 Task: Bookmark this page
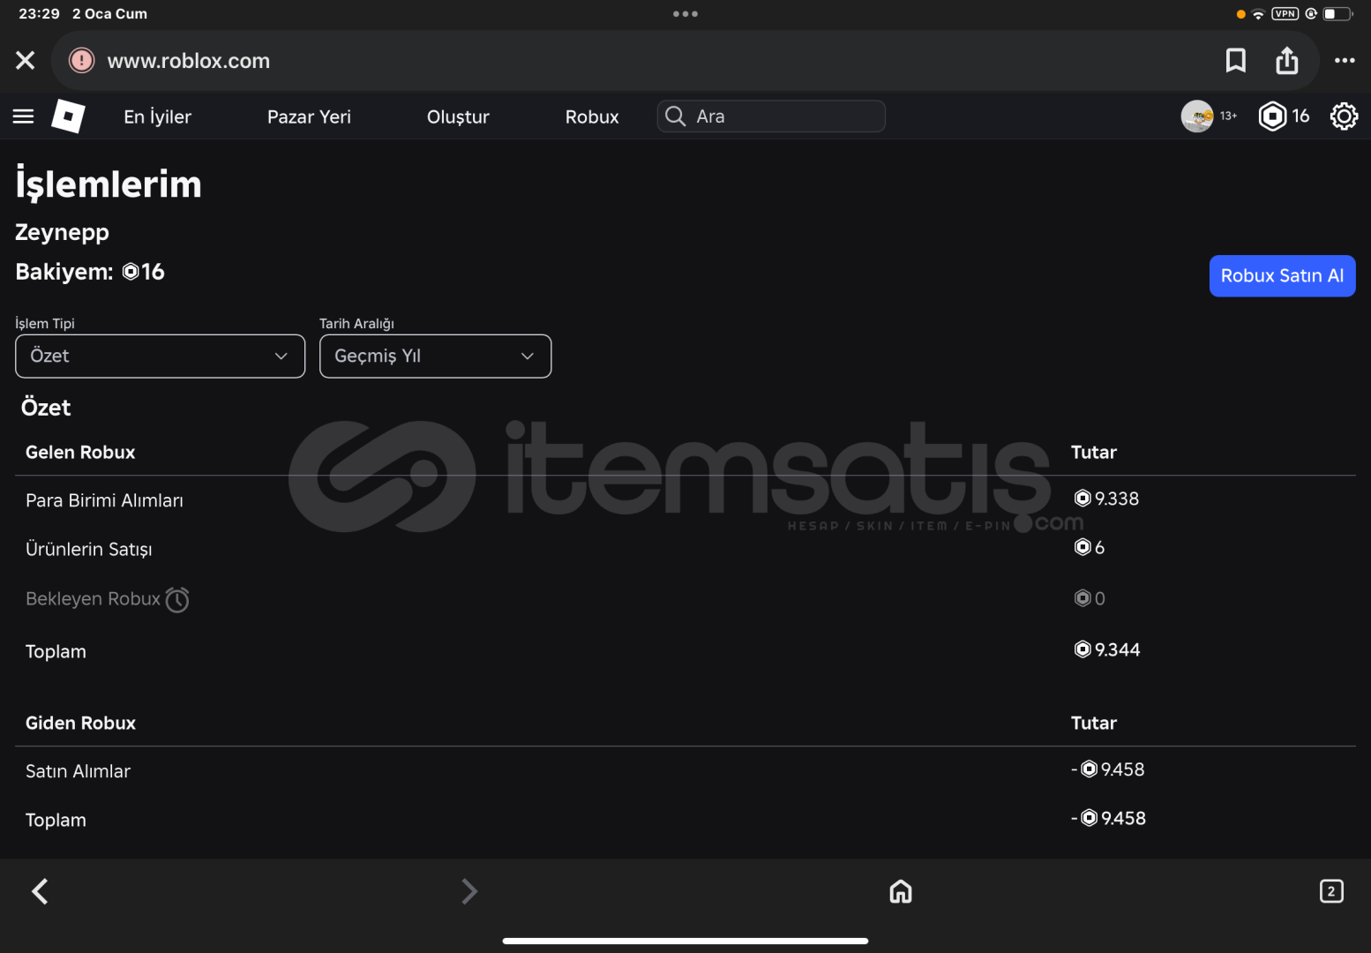1236,60
